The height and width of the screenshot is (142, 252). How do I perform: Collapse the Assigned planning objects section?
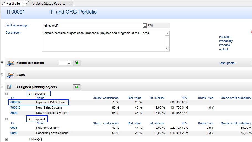(x=2, y=87)
